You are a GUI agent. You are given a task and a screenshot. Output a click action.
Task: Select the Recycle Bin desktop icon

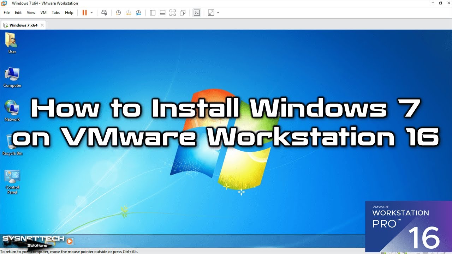(12, 145)
